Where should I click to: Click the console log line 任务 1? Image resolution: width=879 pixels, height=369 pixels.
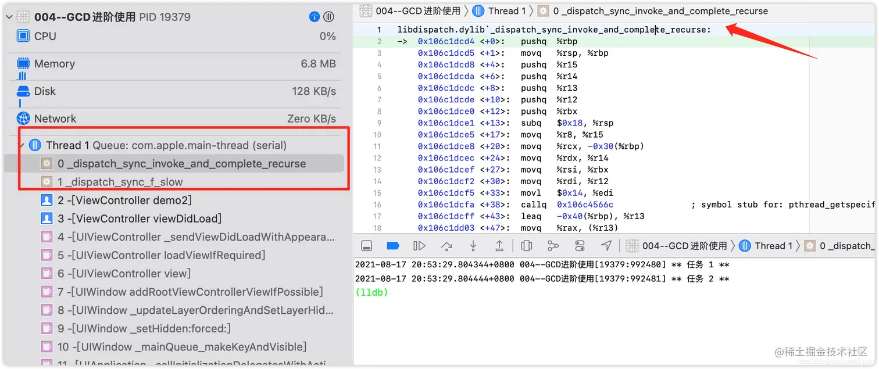542,265
